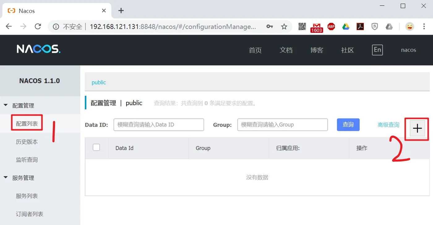This screenshot has height=225, width=433.
Task: Click the browser back arrow
Action: [9, 27]
